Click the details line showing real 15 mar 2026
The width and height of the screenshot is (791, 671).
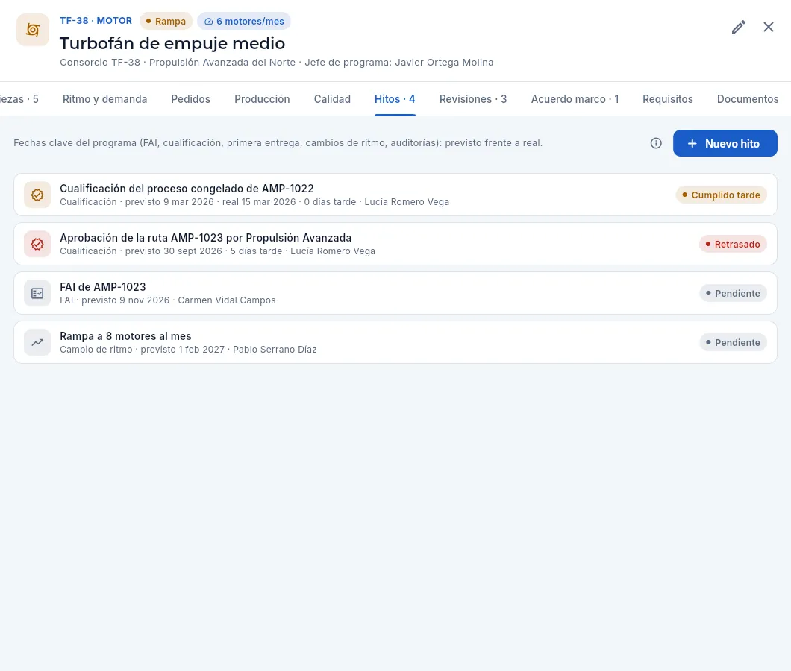pos(254,201)
